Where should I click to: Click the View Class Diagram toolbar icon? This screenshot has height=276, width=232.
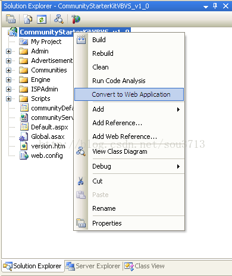[59, 19]
